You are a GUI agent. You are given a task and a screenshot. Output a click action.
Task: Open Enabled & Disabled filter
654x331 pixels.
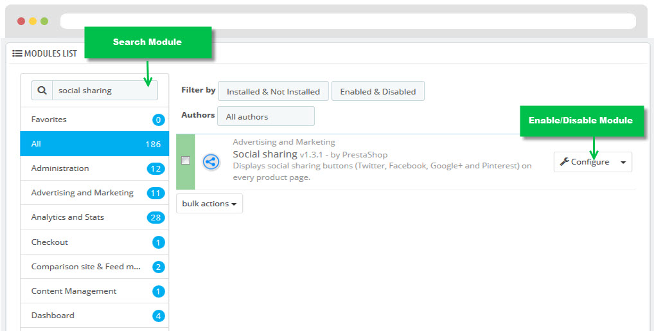(x=378, y=91)
